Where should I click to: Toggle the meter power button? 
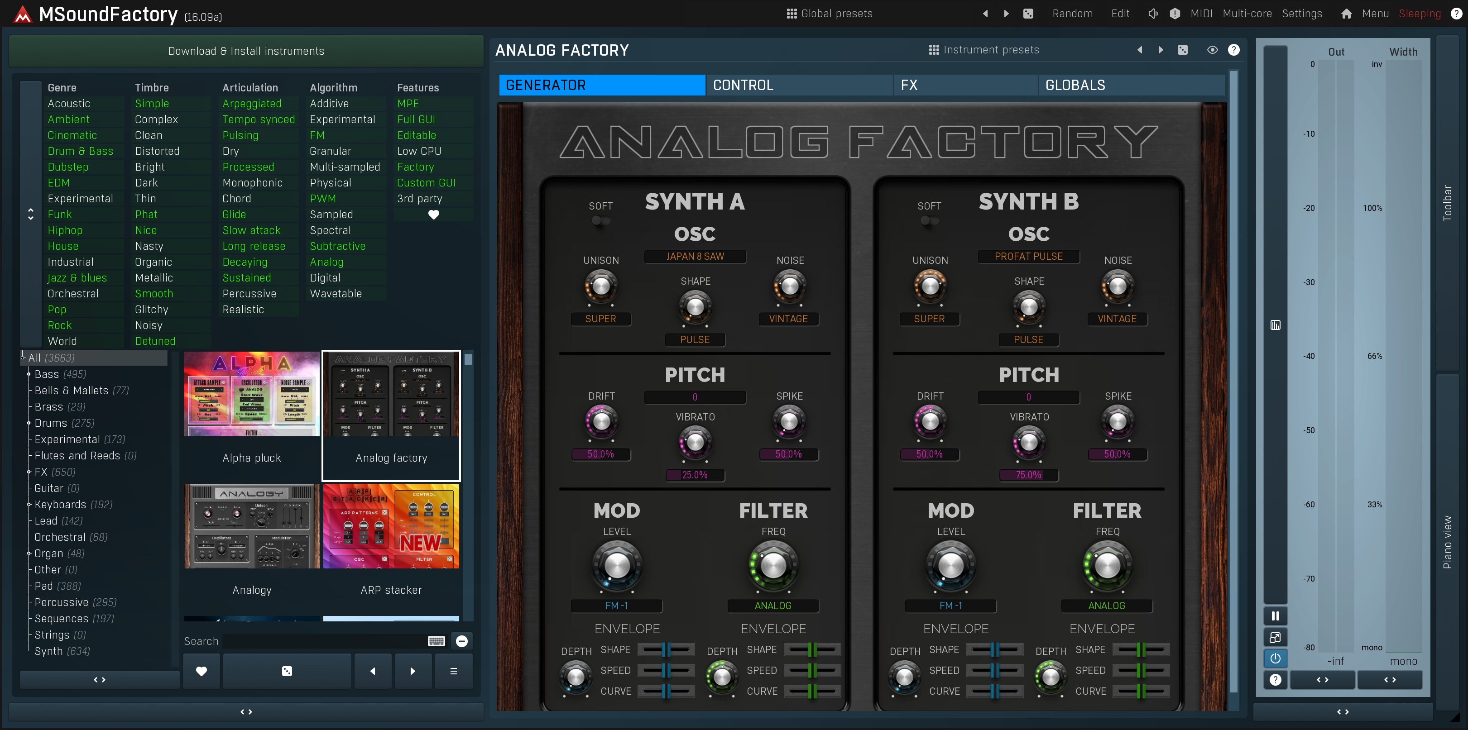click(1276, 659)
